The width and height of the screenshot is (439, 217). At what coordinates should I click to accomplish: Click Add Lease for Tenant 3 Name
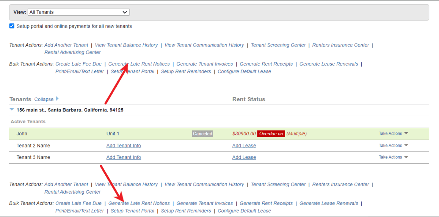click(x=244, y=158)
